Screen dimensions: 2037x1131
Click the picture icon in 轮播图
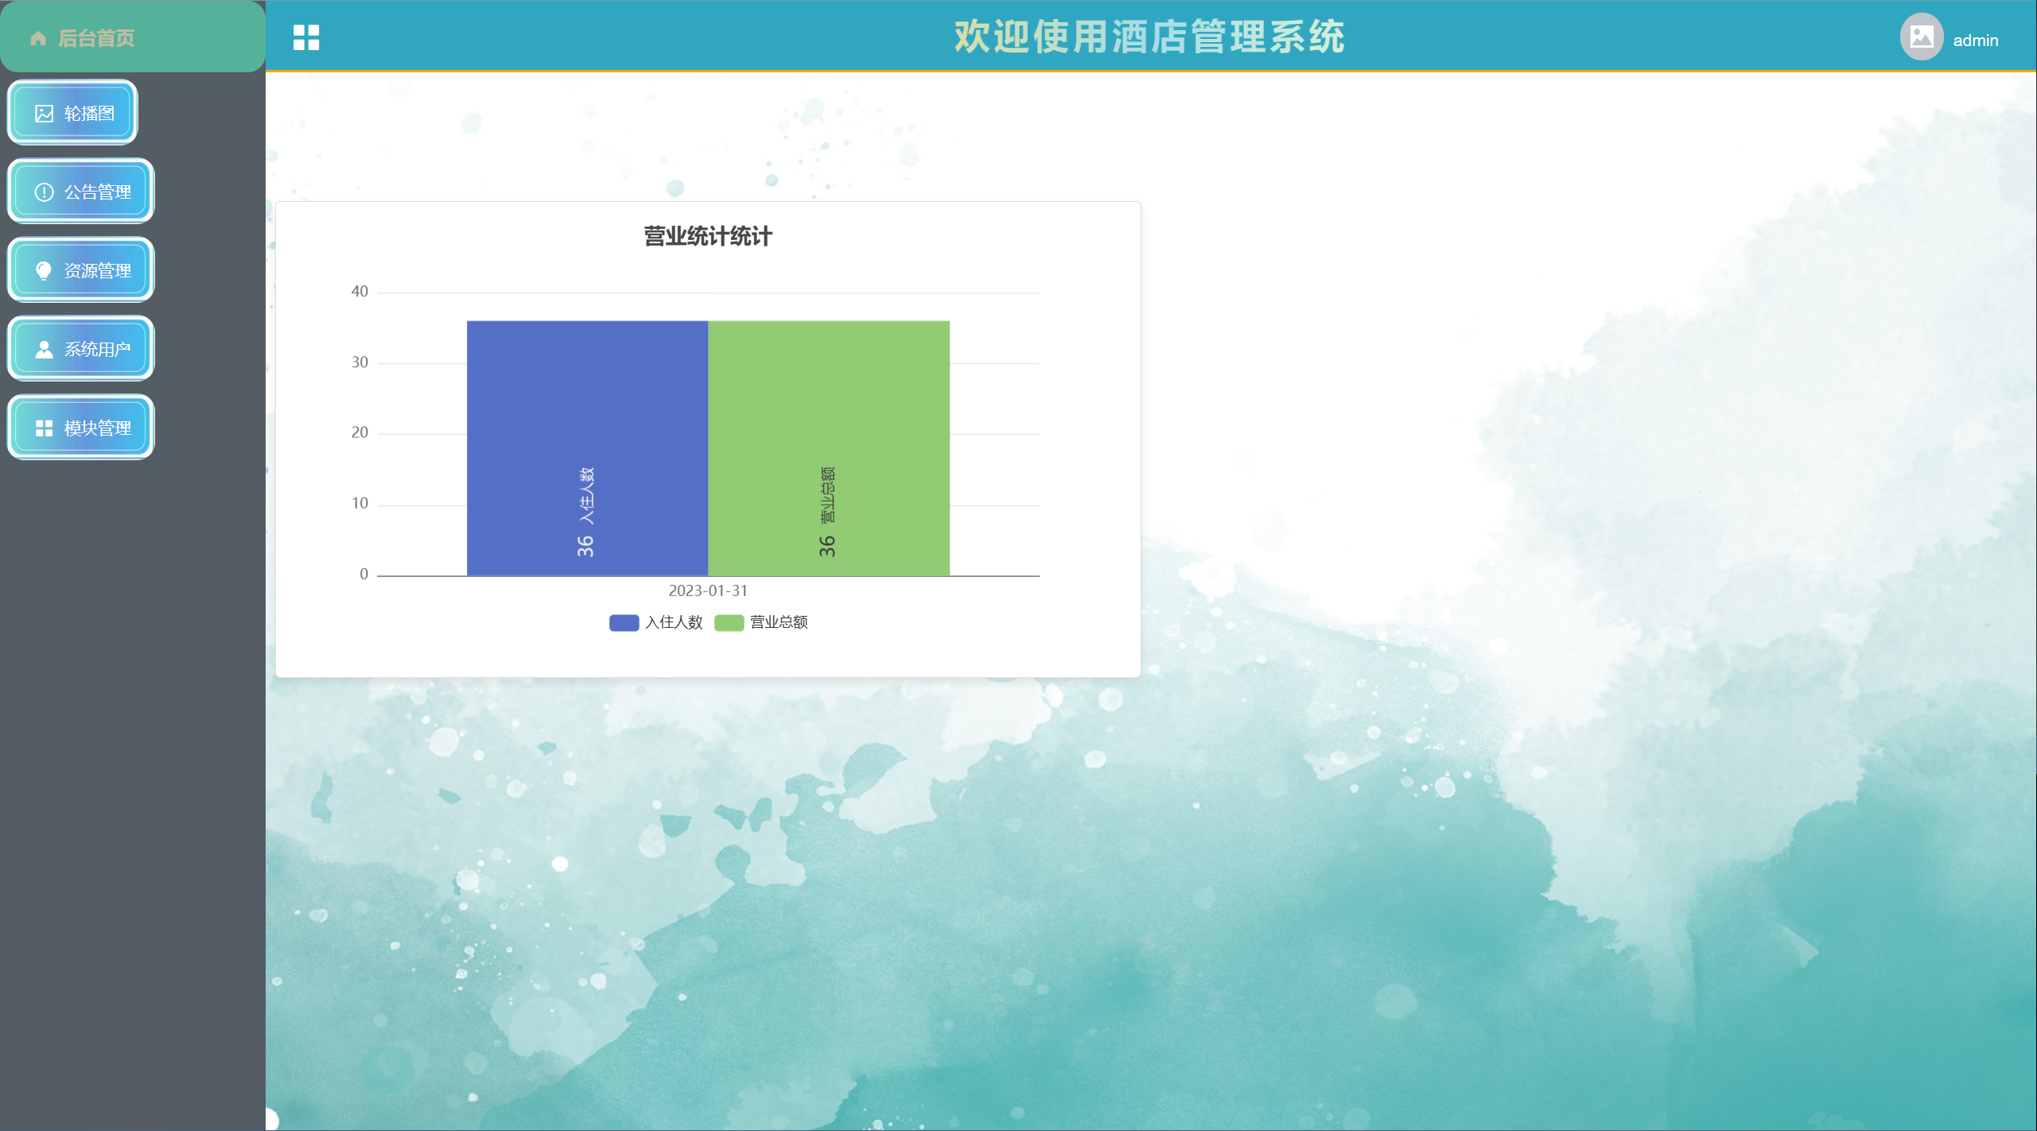click(45, 114)
